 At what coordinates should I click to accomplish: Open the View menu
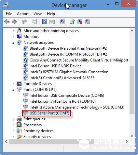[x=37, y=14]
